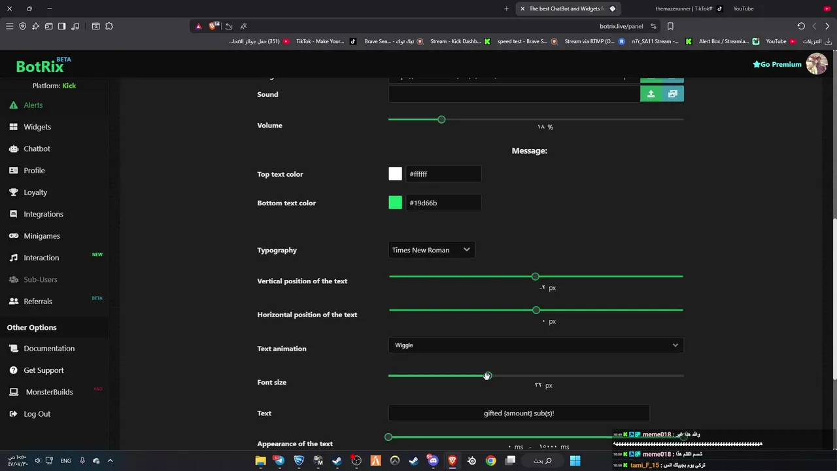Open a new browser tab
Image resolution: width=837 pixels, height=471 pixels.
point(506,9)
